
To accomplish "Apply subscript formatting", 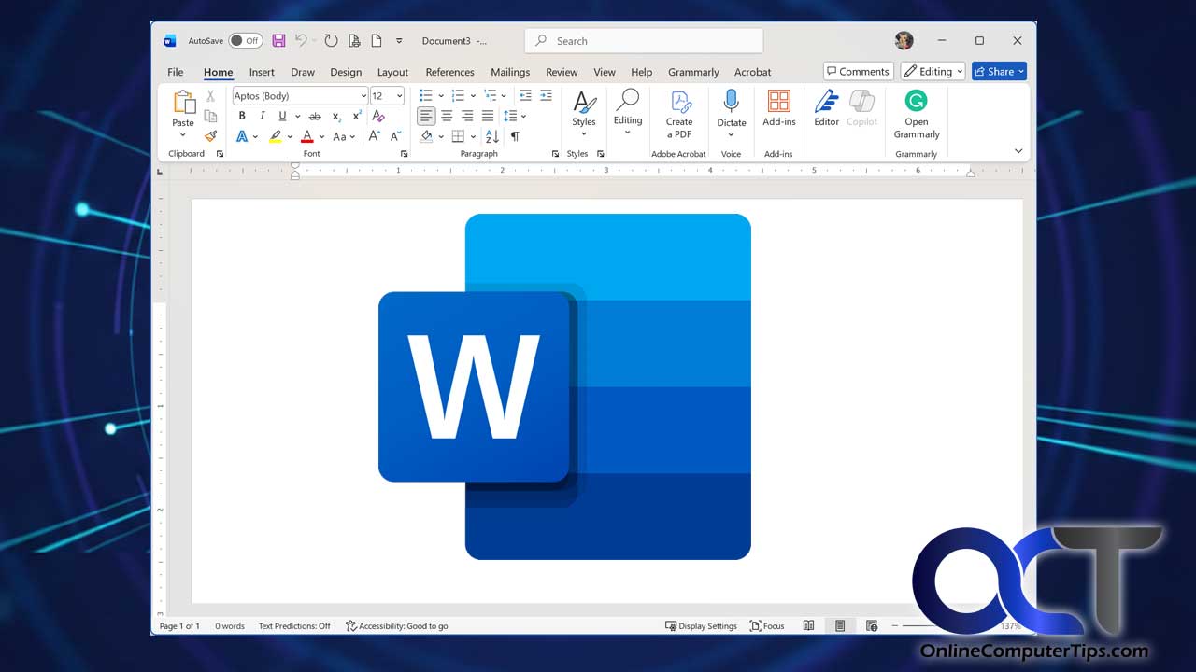I will 336,116.
